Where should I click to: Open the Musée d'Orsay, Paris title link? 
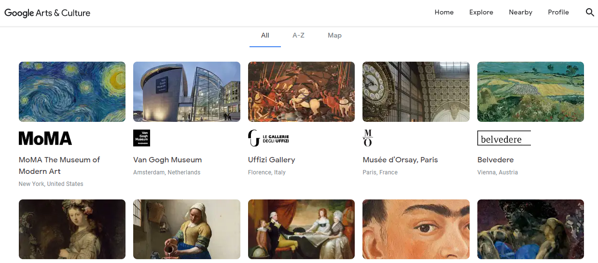click(x=400, y=160)
